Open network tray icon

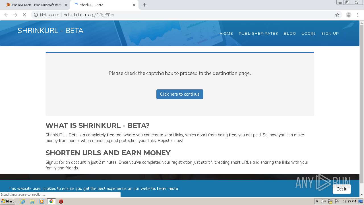tap(330, 201)
